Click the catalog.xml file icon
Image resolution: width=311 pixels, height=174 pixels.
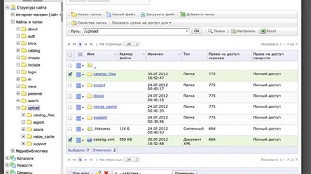(x=89, y=140)
